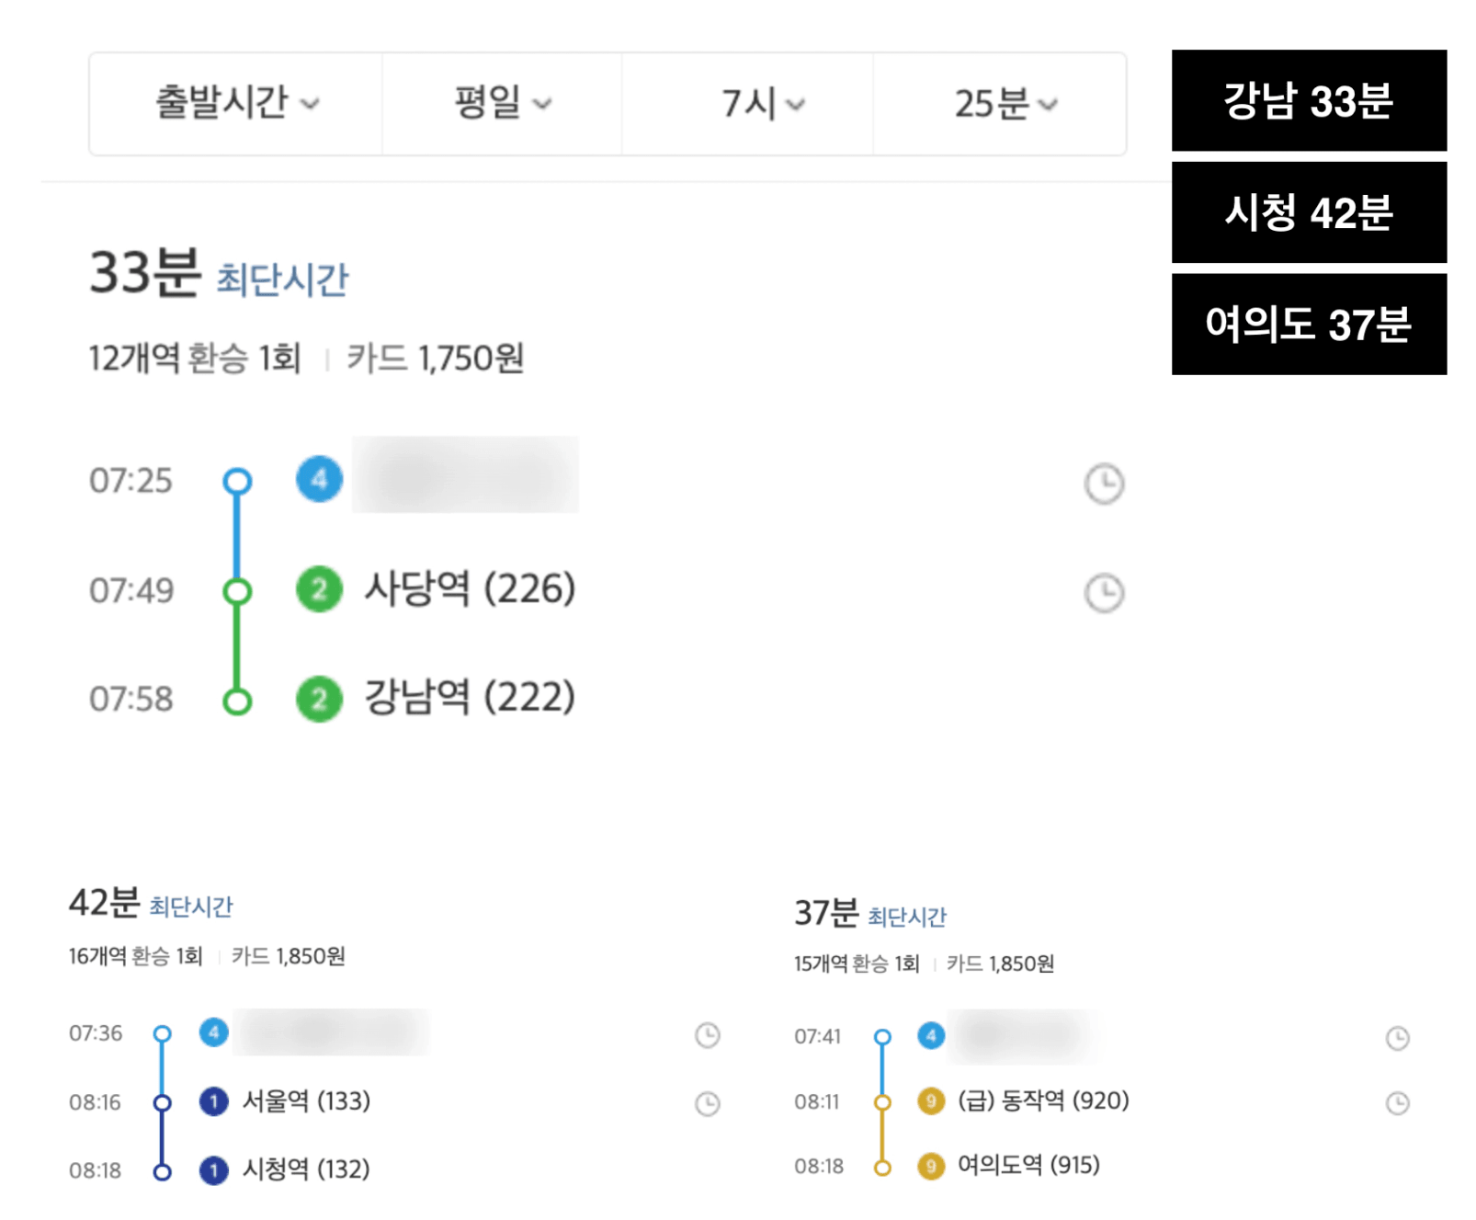
Task: Click the 최단시간 link next to 42분
Action: coord(191,906)
